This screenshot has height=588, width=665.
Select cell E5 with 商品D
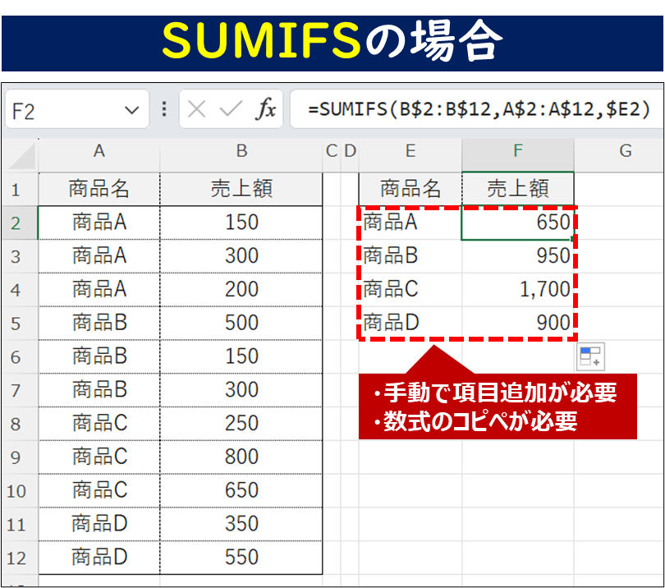410,323
